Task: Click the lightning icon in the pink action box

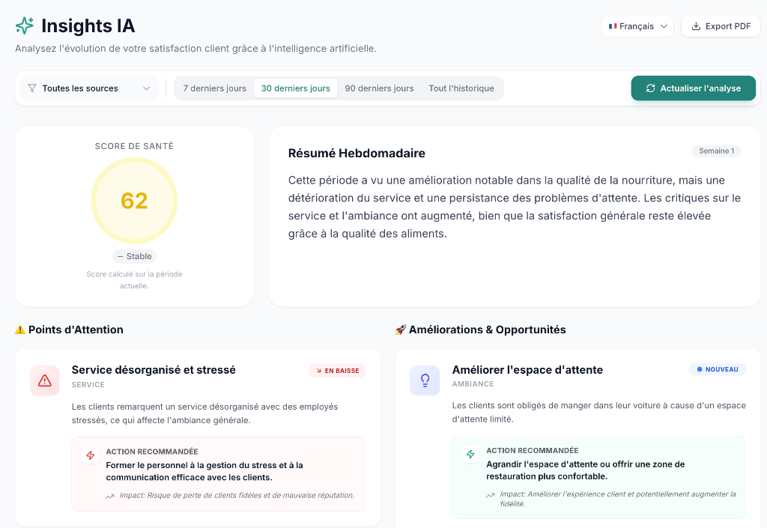Action: point(89,455)
